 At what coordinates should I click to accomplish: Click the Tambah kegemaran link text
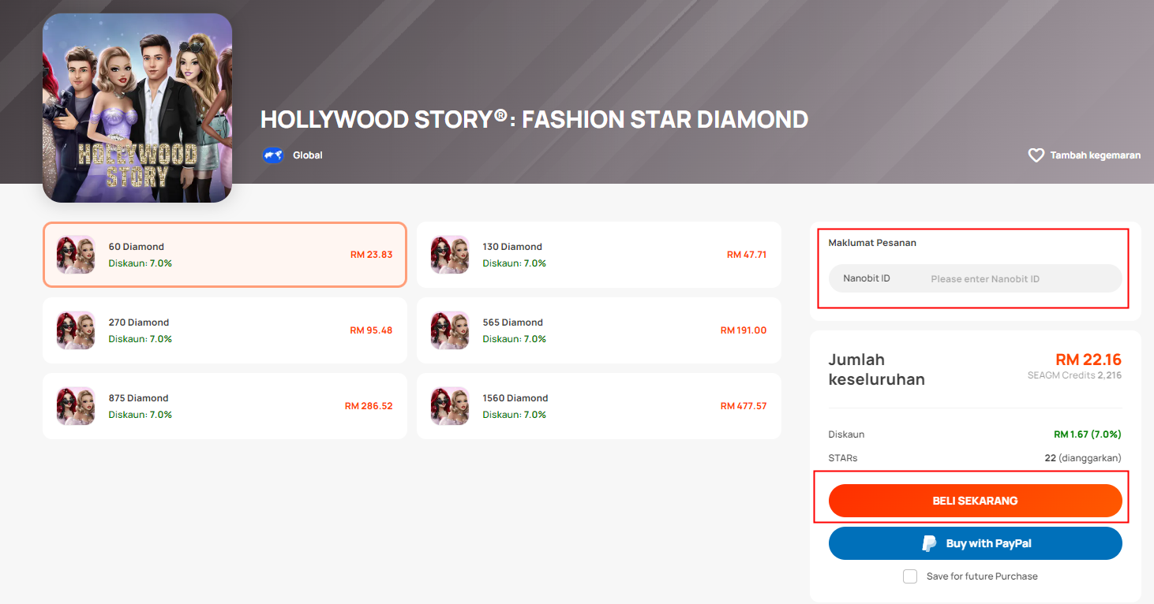pyautogui.click(x=1095, y=155)
